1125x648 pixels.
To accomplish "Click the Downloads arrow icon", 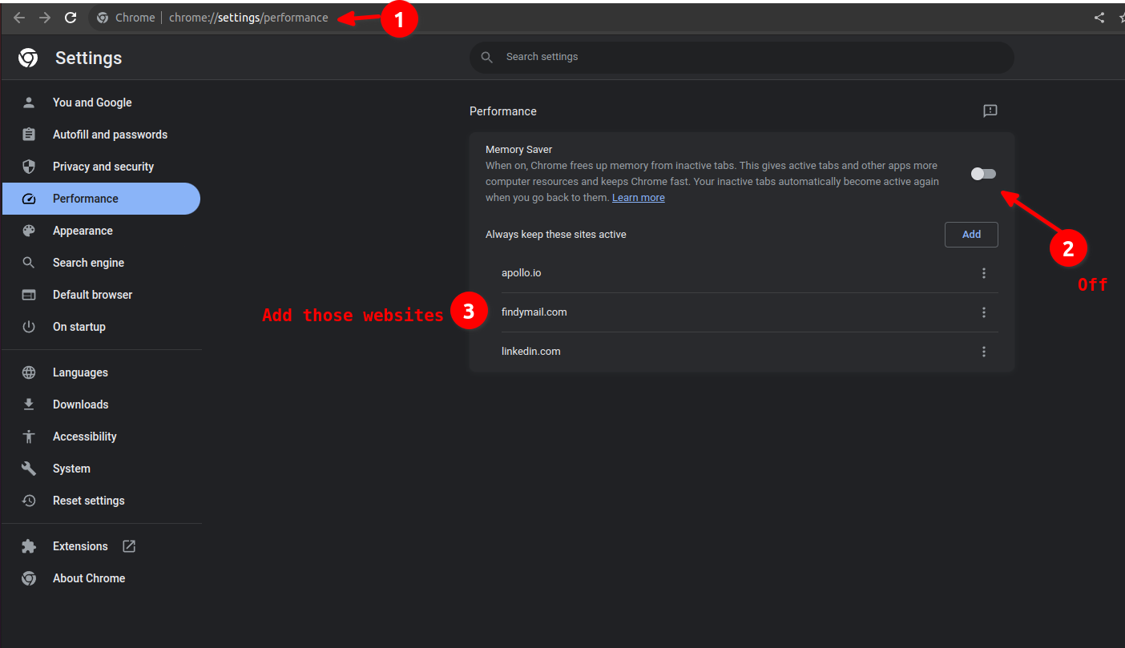I will 29,404.
